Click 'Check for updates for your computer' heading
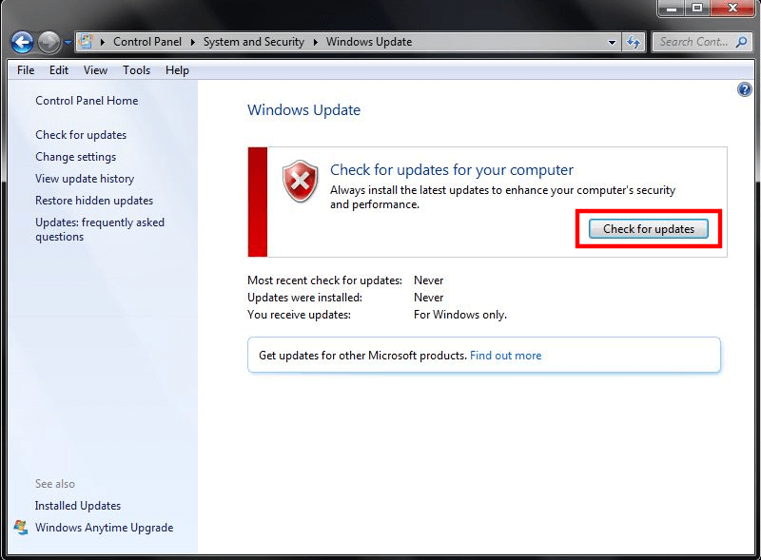The height and width of the screenshot is (560, 761). [451, 170]
